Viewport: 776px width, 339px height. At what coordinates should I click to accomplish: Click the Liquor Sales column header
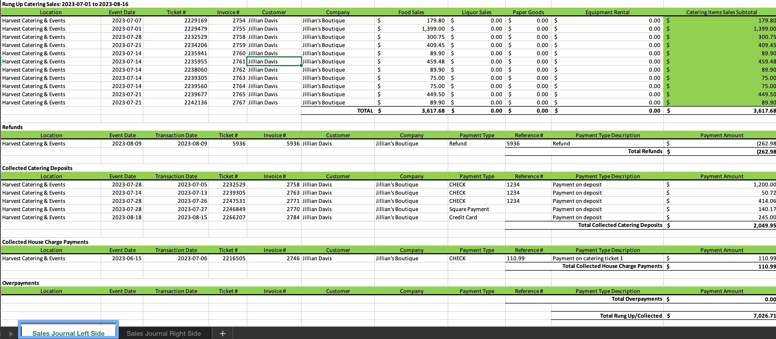pyautogui.click(x=476, y=12)
